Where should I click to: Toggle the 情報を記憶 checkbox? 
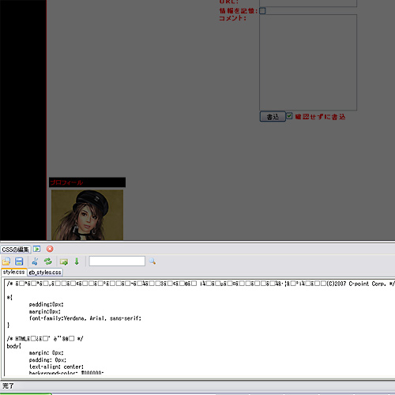pos(262,11)
